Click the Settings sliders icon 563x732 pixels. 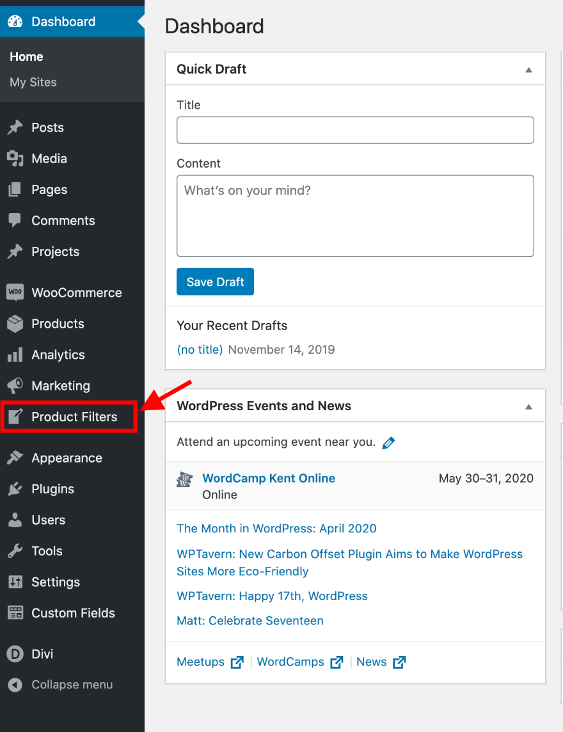[15, 582]
